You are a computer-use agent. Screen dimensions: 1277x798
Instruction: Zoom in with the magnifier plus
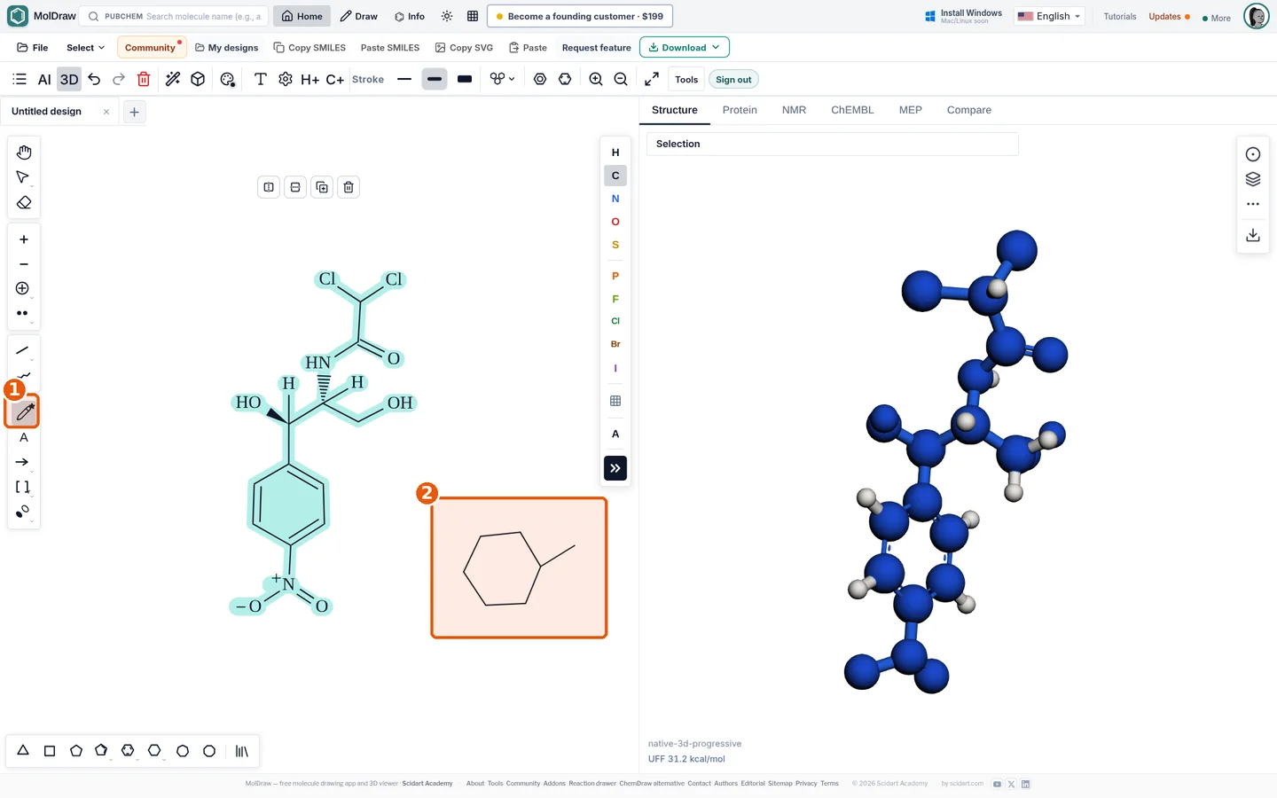pos(596,79)
